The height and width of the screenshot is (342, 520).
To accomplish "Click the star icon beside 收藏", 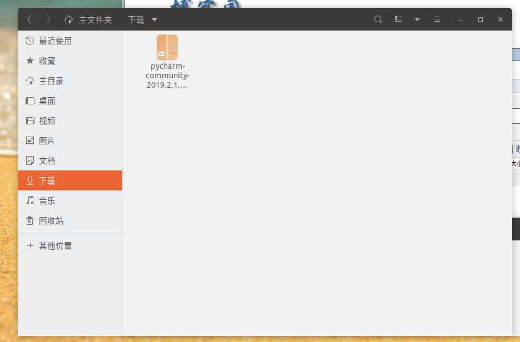I will [30, 61].
